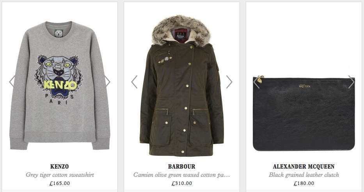Screen dimensions: 364x192
Task: Click the gold McQueen logo on clutch
Action: pos(305,86)
